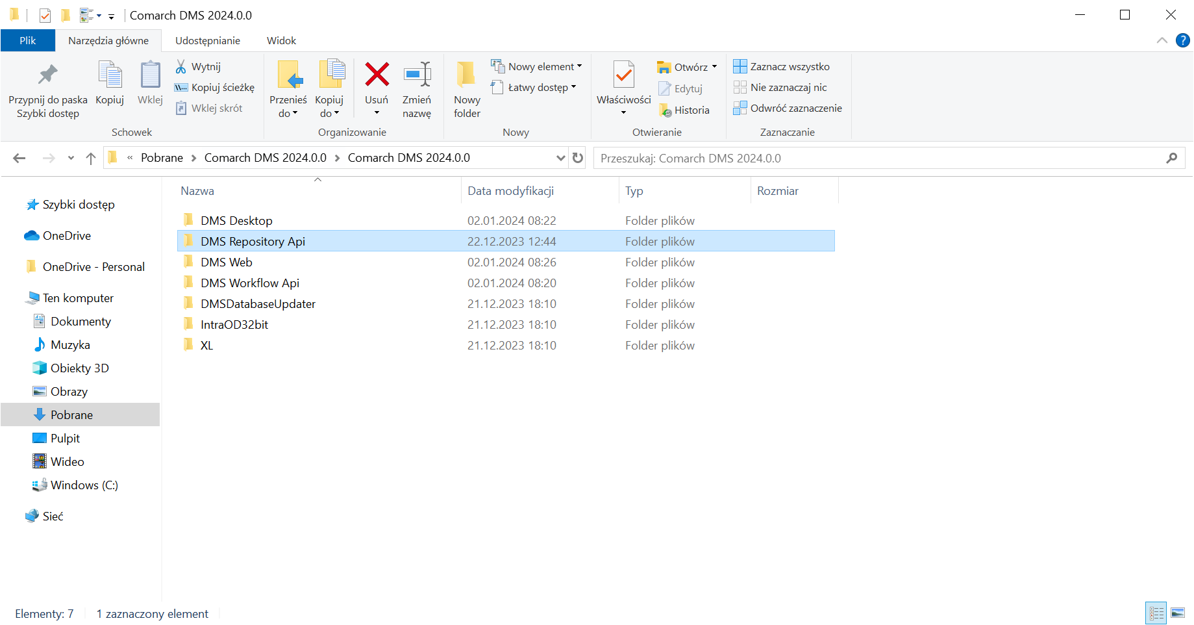Click the Kopiuj clipboard copy icon

110,75
